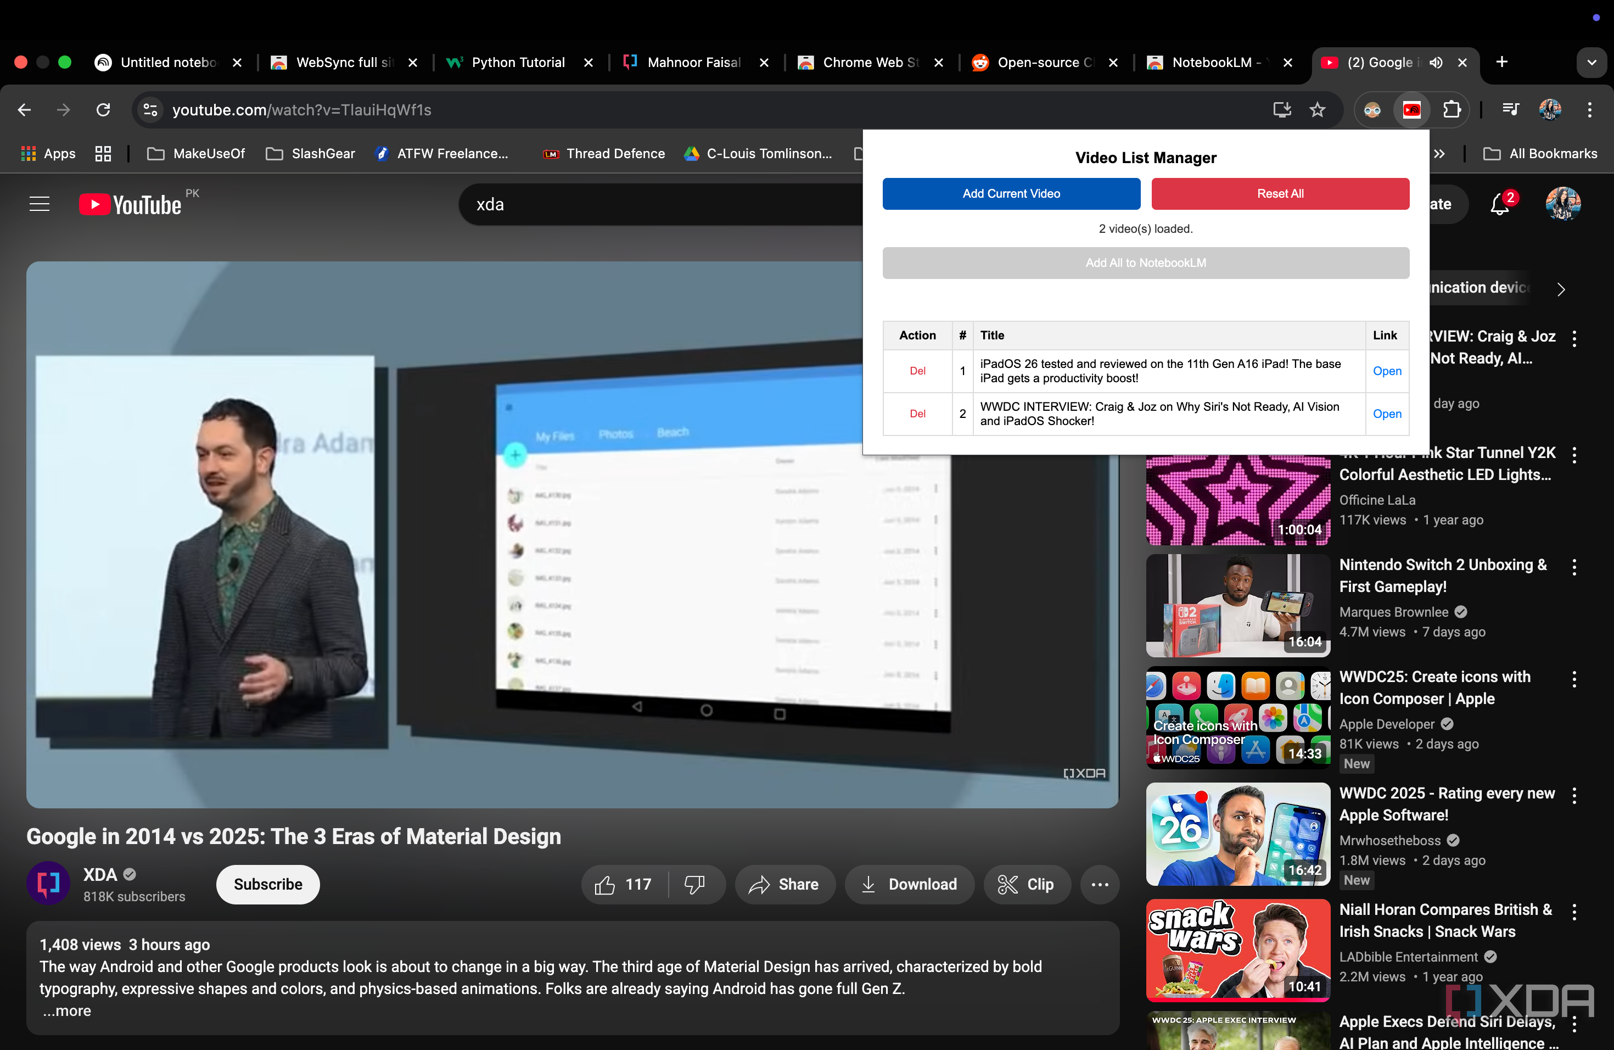The image size is (1614, 1050).
Task: Click the Clip button
Action: click(1027, 884)
